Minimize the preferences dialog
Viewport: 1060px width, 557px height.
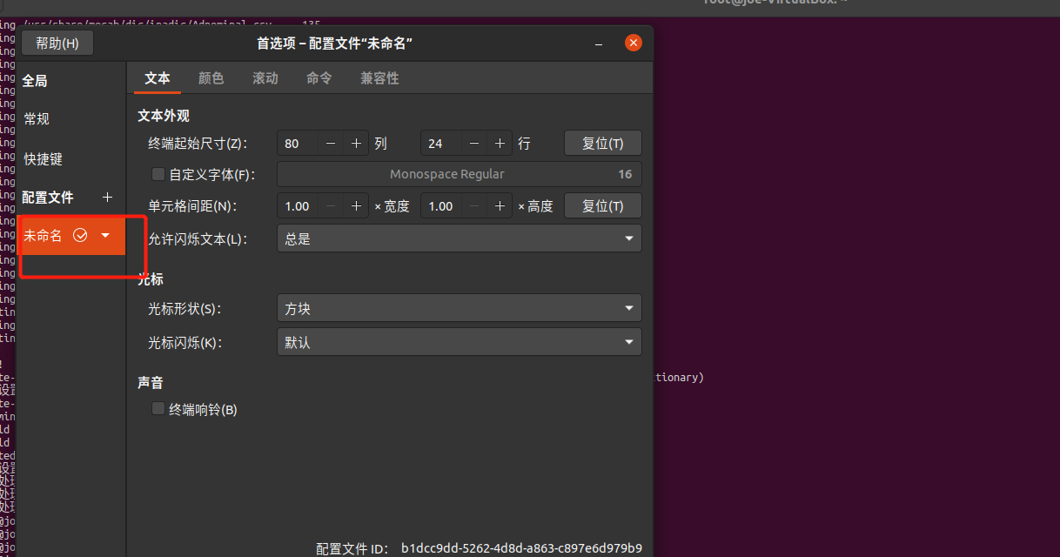point(600,43)
